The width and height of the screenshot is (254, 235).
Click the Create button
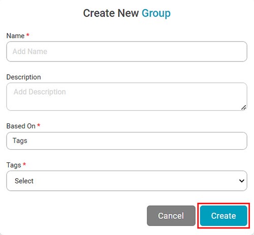224,216
